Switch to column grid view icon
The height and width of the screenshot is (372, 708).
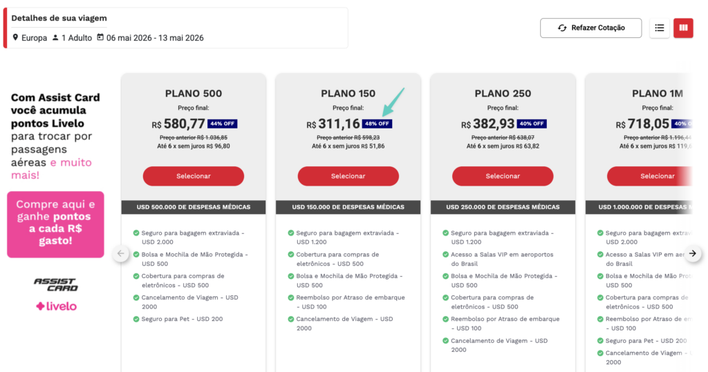[x=683, y=28]
